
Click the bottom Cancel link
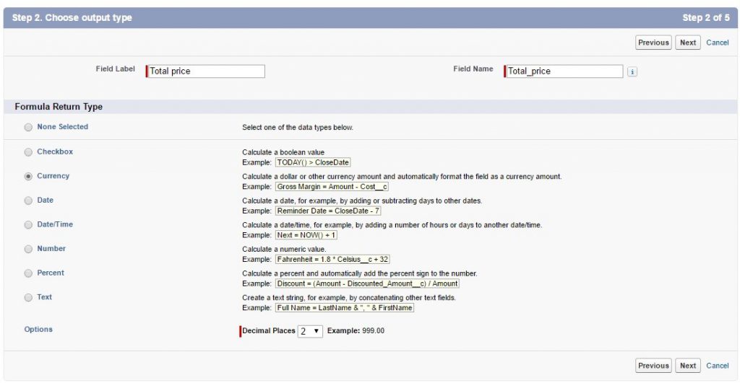point(718,366)
